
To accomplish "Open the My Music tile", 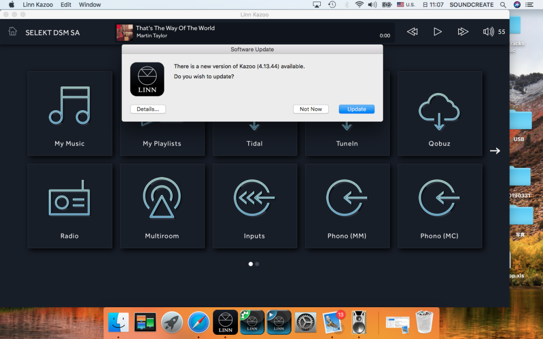I will coord(69,114).
